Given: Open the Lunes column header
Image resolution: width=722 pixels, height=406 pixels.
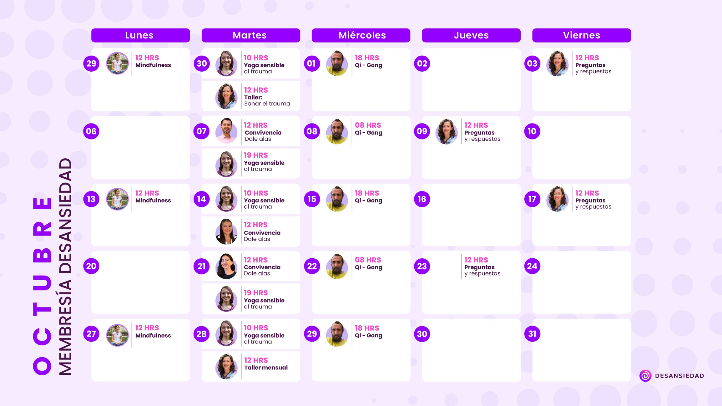Looking at the screenshot, I should [x=140, y=35].
